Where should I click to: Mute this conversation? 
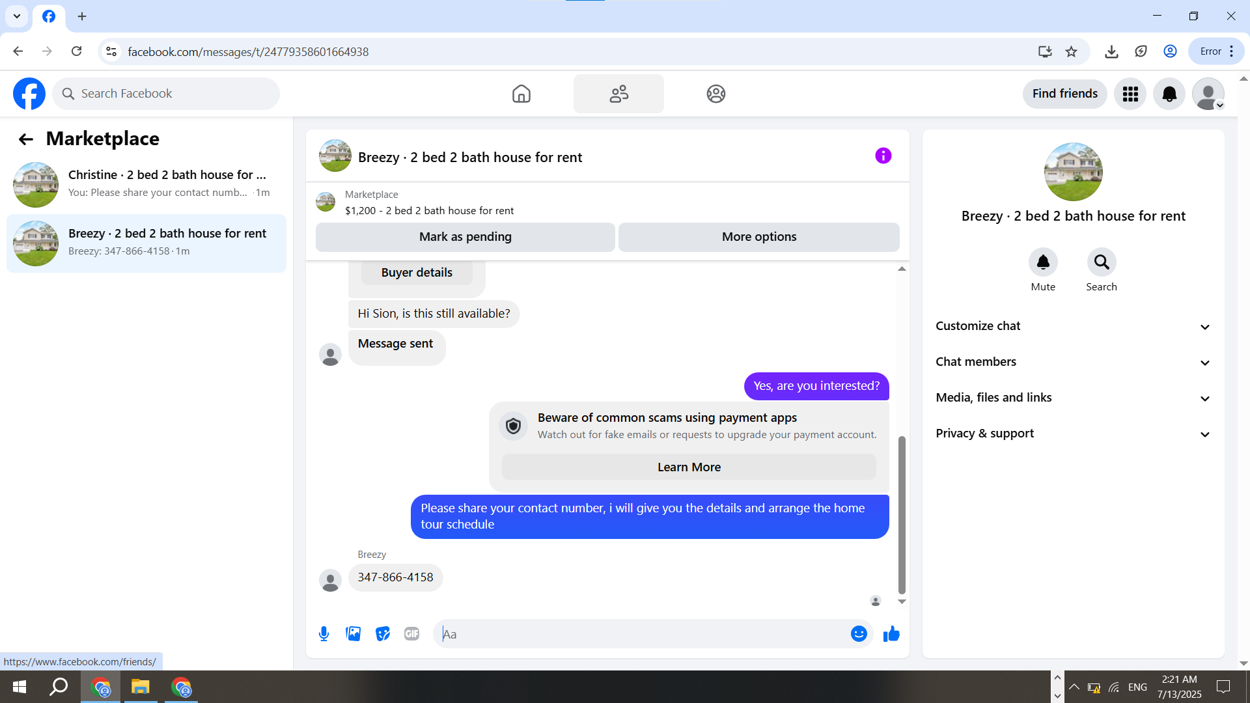coord(1043,262)
